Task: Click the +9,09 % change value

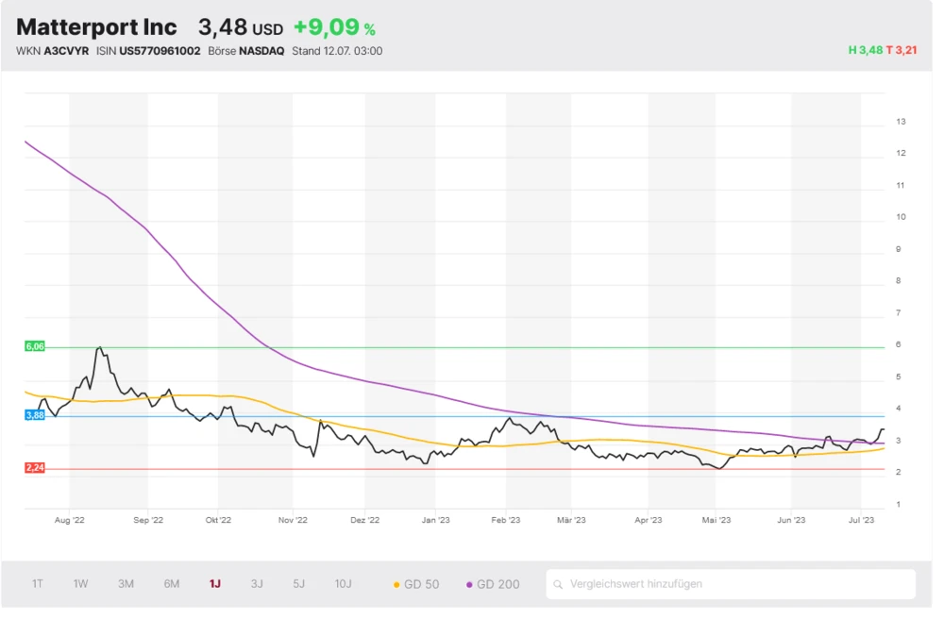Action: pyautogui.click(x=334, y=27)
